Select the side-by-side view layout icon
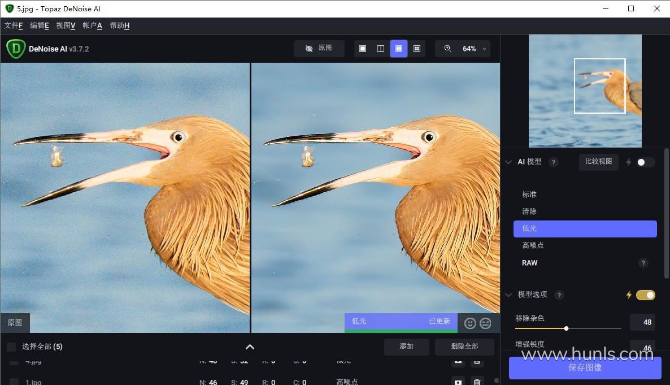The height and width of the screenshot is (385, 670). [399, 49]
